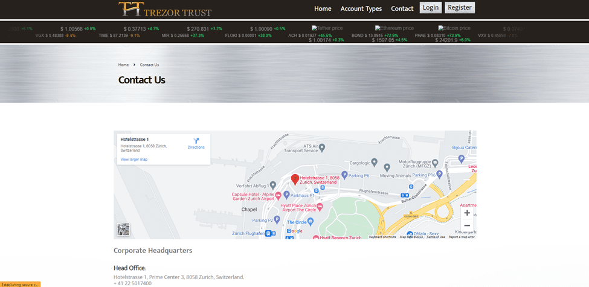
Task: Click the Home breadcrumb link
Action: 123,65
